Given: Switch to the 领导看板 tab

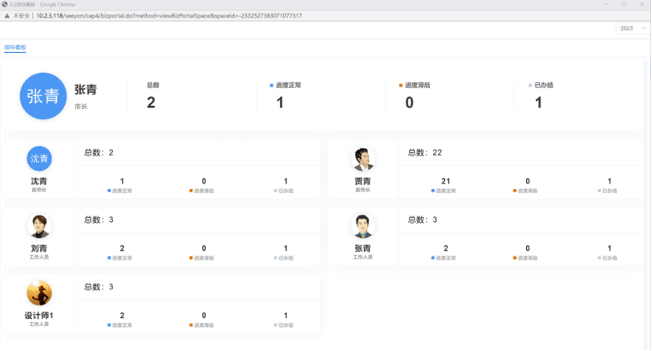Looking at the screenshot, I should point(15,47).
